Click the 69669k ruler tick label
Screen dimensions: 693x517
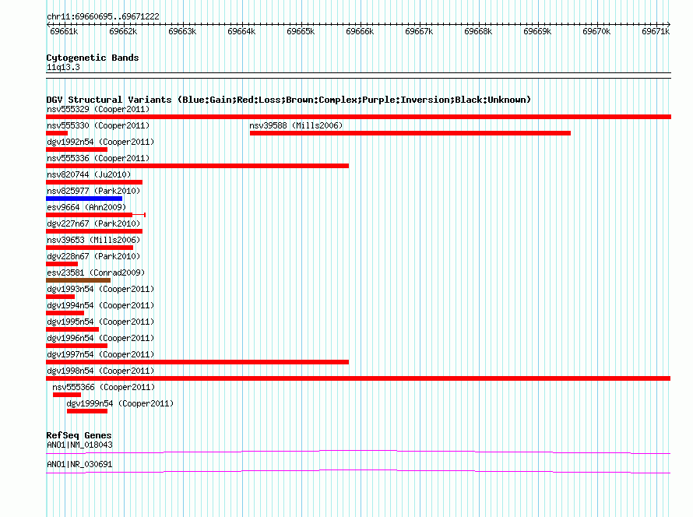(x=537, y=31)
